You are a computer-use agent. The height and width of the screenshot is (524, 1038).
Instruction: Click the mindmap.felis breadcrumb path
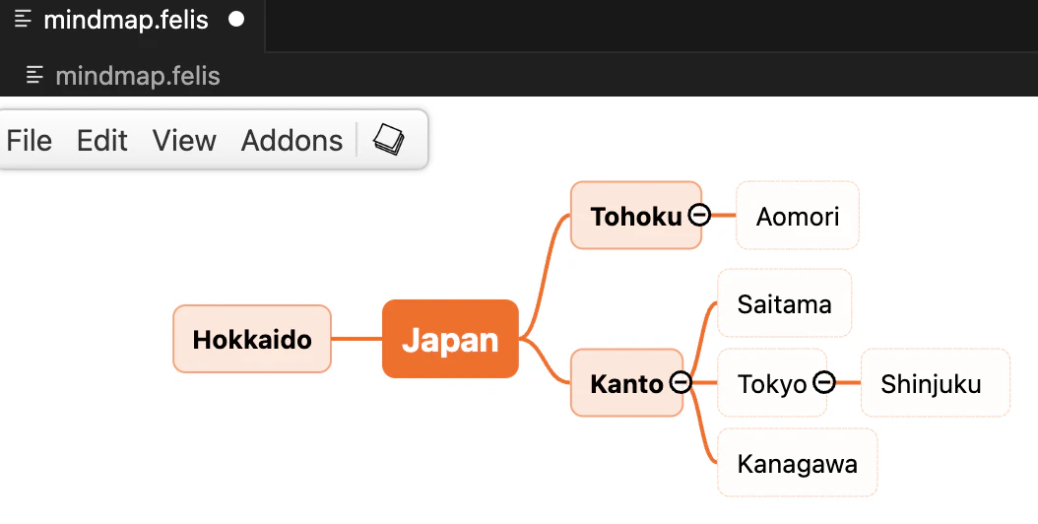[138, 76]
